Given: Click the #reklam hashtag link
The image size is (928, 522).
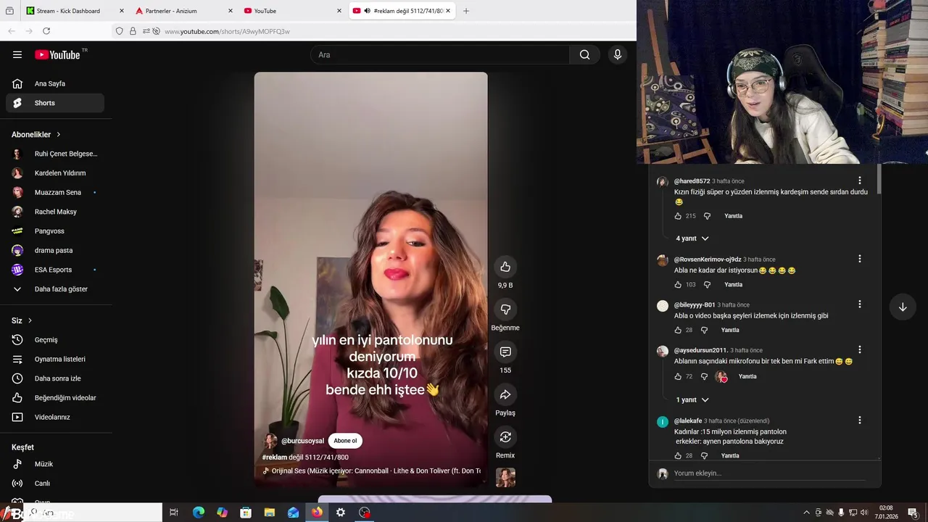Looking at the screenshot, I should 275,457.
